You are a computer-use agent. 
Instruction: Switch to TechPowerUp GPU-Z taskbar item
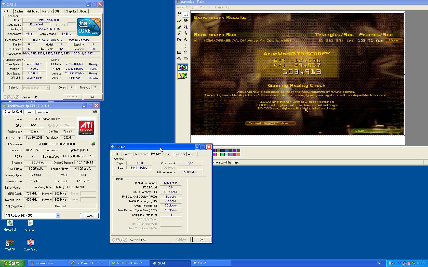pyautogui.click(x=129, y=263)
